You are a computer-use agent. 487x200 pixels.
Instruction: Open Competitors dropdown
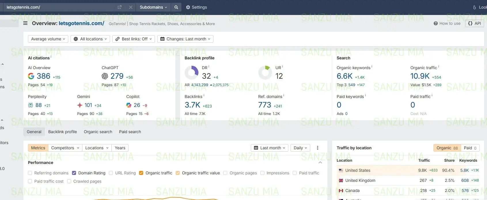(x=65, y=148)
